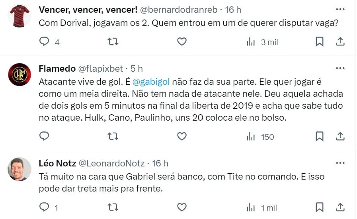Click the Flamedo profile avatar
Viewport: 357px width, 219px height.
tap(20, 75)
